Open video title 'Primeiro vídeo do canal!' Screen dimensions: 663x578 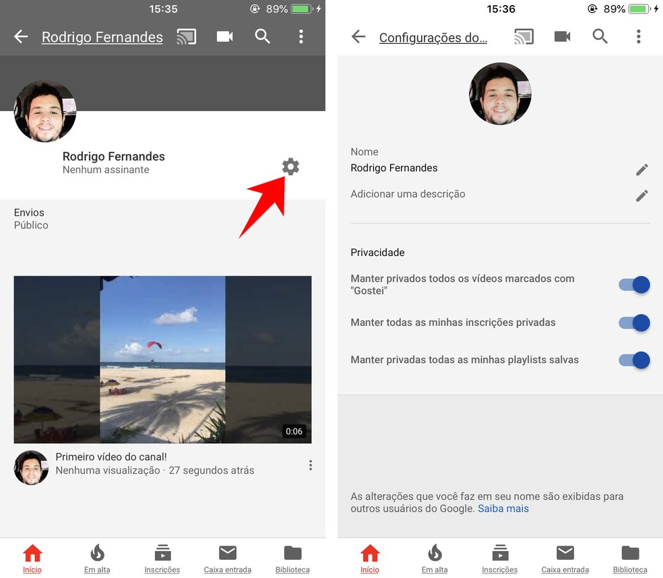pyautogui.click(x=111, y=457)
